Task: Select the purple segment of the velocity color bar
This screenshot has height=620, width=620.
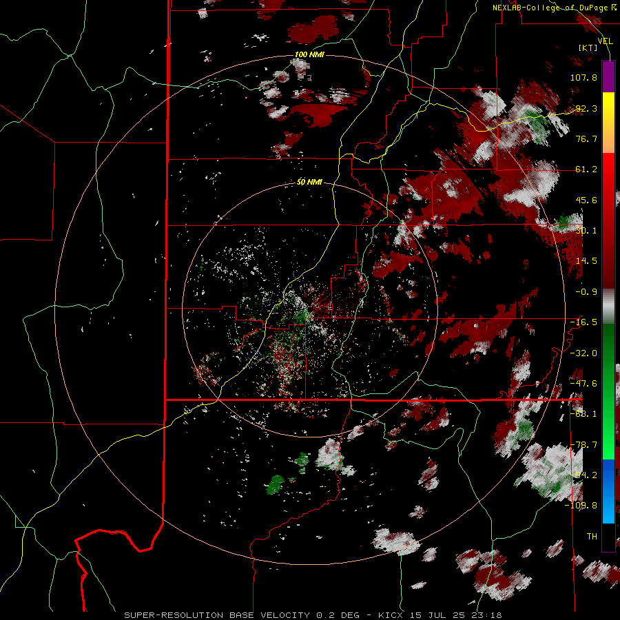Action: (608, 76)
